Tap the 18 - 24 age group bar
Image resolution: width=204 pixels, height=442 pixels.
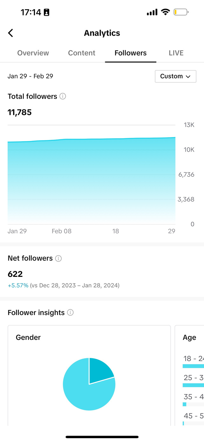(193, 366)
